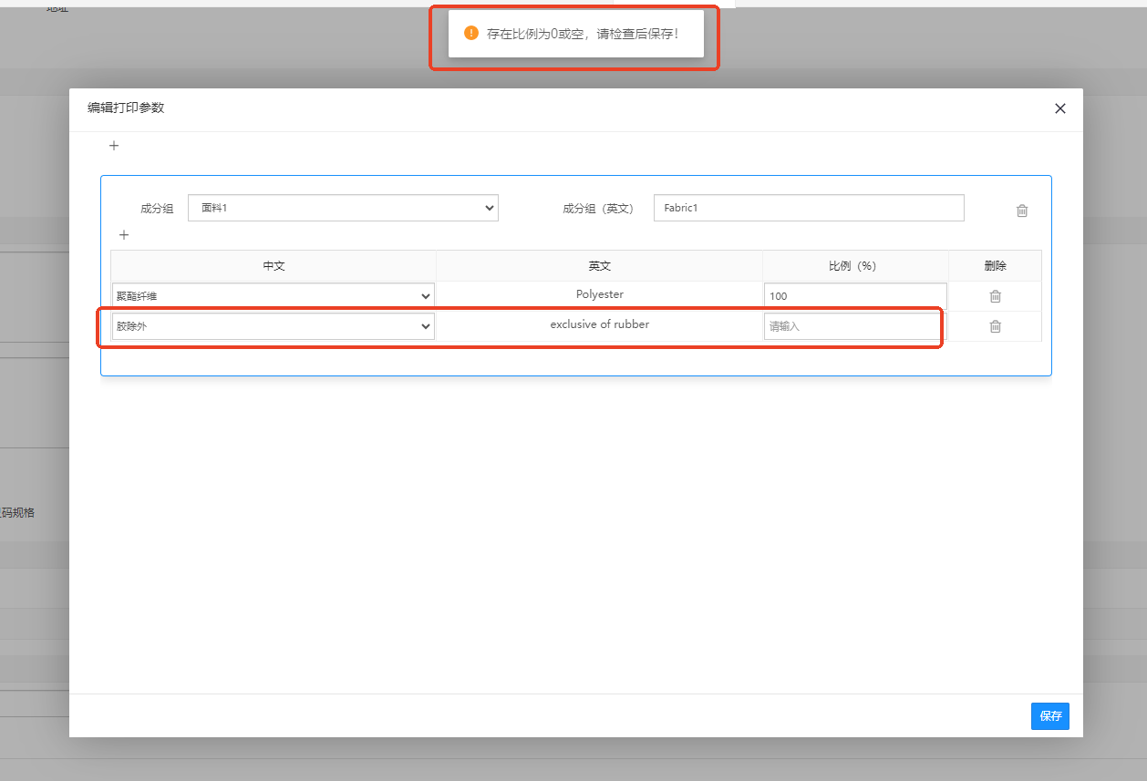Screen dimensions: 1147x781
Task: Delete the 面料1 component group via trash icon
Action: (1022, 211)
